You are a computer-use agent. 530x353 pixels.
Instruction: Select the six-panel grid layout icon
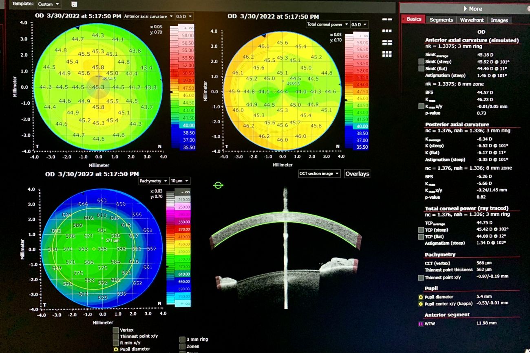(x=387, y=54)
